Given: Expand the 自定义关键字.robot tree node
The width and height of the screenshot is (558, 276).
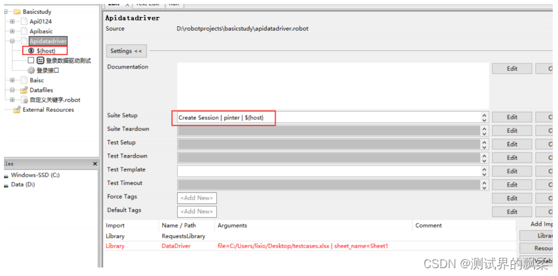Looking at the screenshot, I should 12,100.
